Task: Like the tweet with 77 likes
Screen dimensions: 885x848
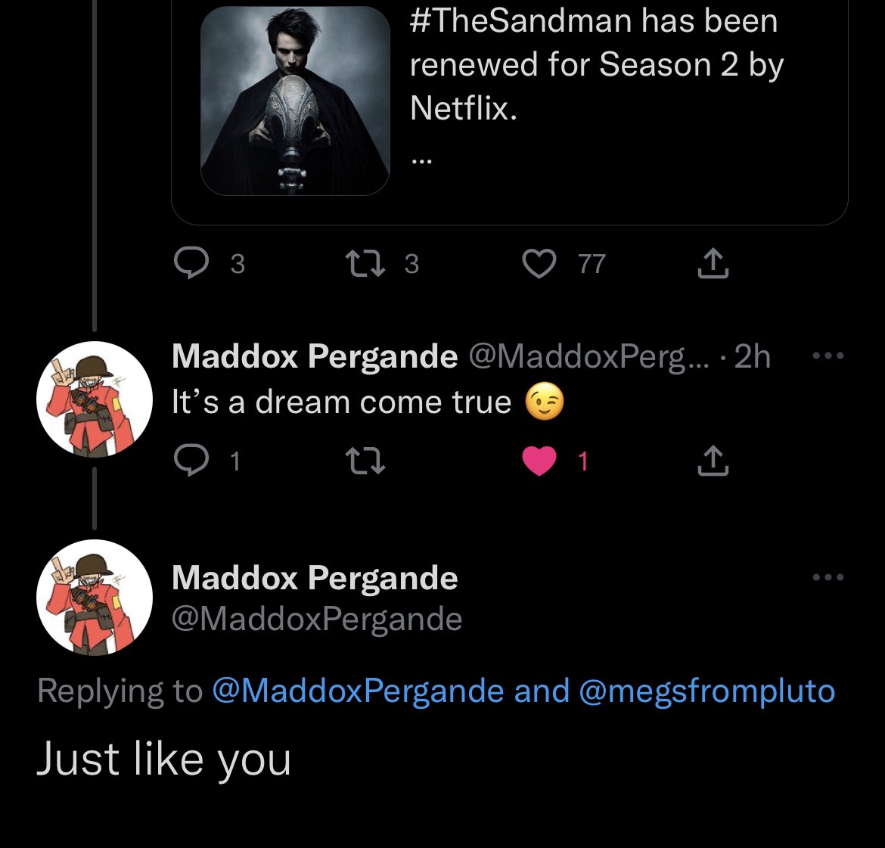Action: coord(539,264)
